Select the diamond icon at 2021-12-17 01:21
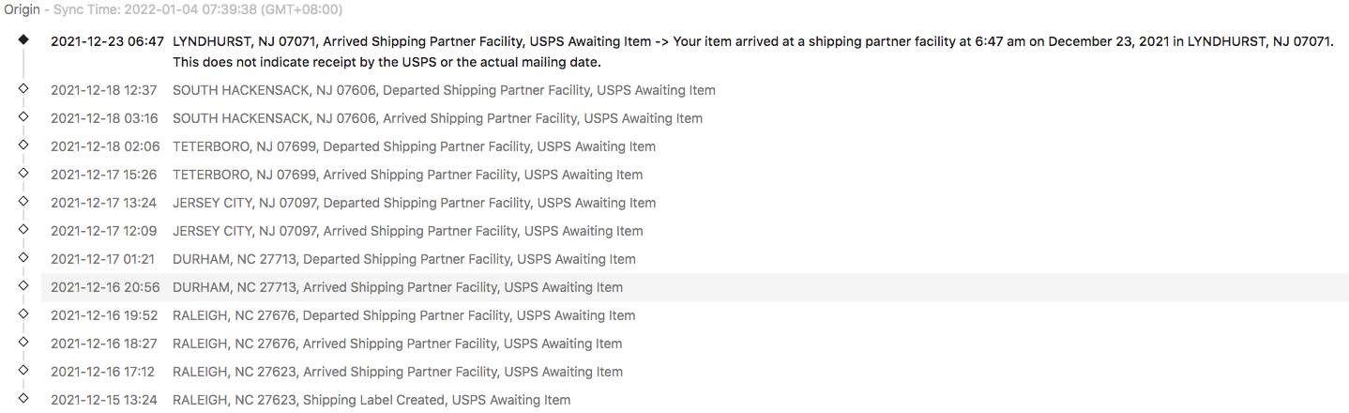1349x413 pixels. (23, 257)
